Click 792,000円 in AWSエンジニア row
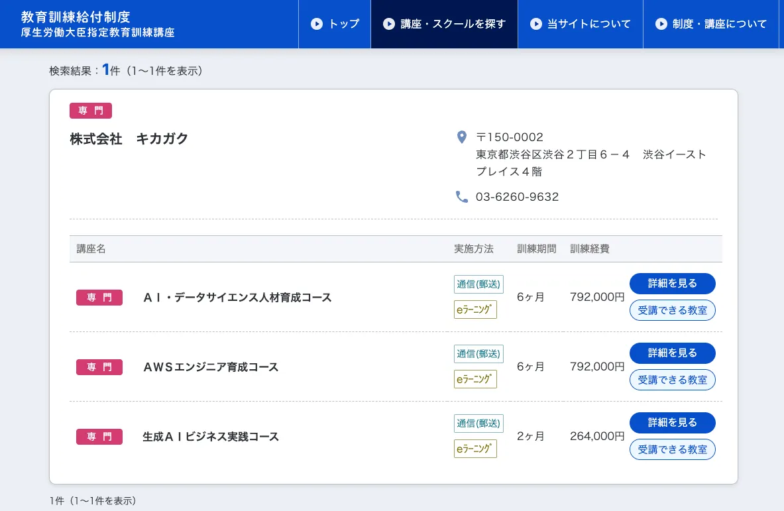The image size is (784, 511). (x=598, y=367)
